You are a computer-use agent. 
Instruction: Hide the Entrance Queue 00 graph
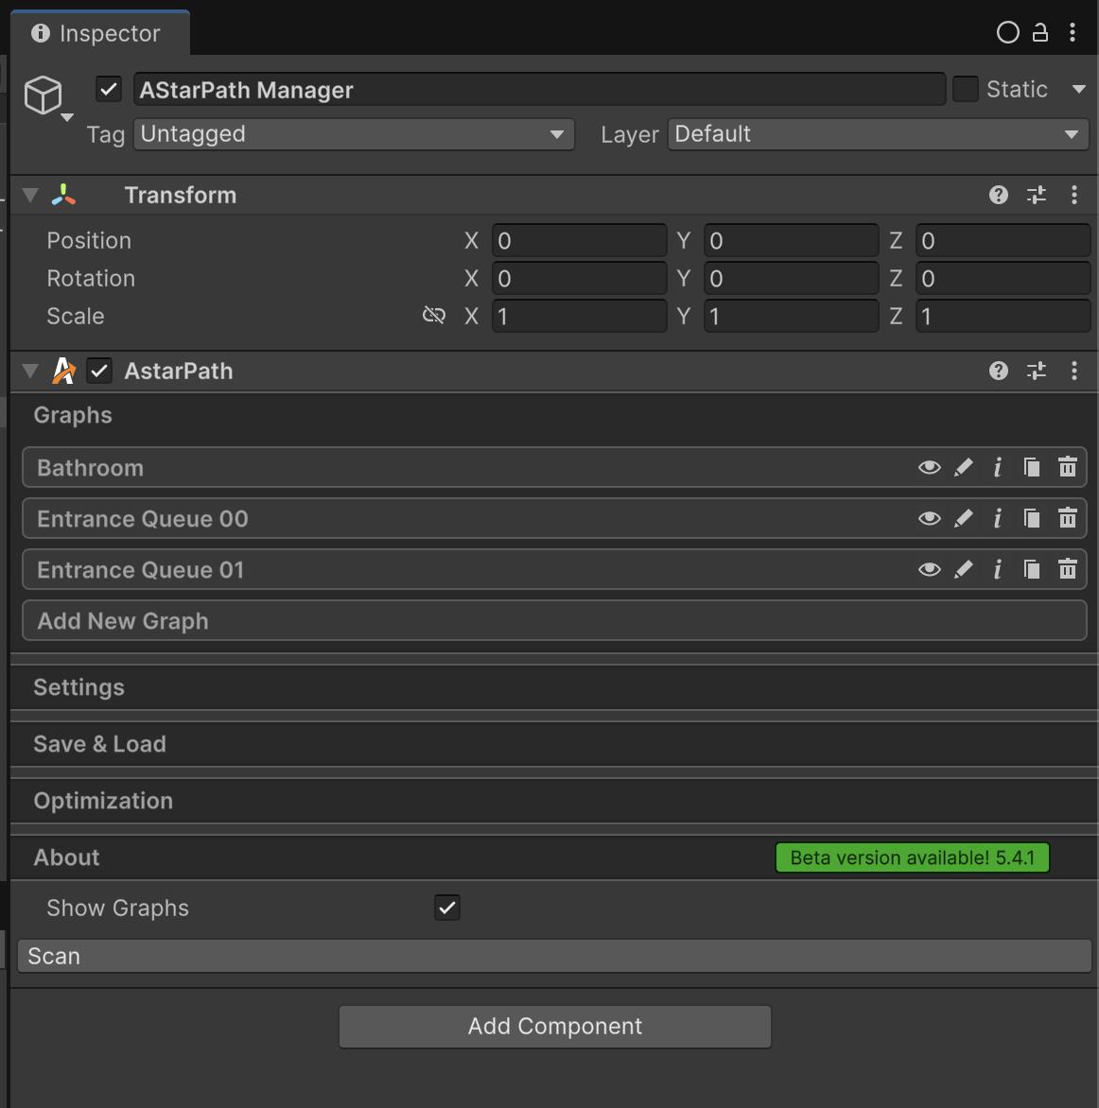[929, 518]
